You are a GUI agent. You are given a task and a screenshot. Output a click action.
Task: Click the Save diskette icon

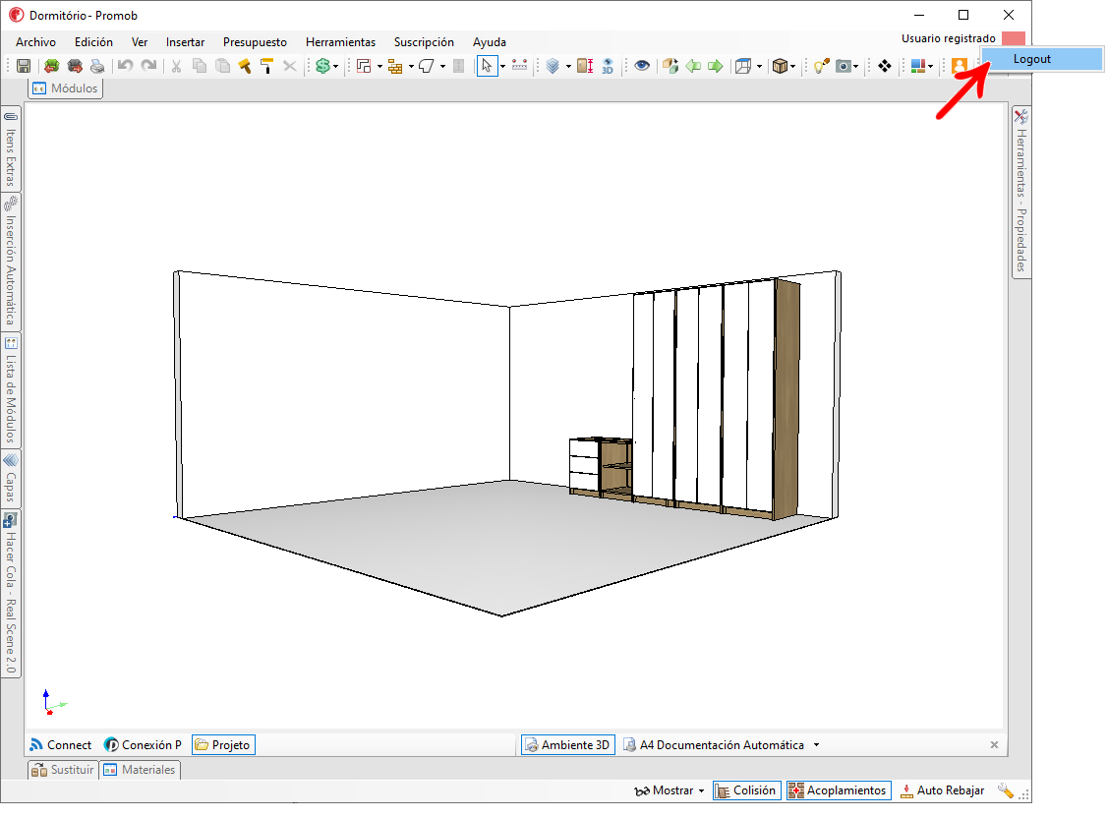click(x=24, y=66)
